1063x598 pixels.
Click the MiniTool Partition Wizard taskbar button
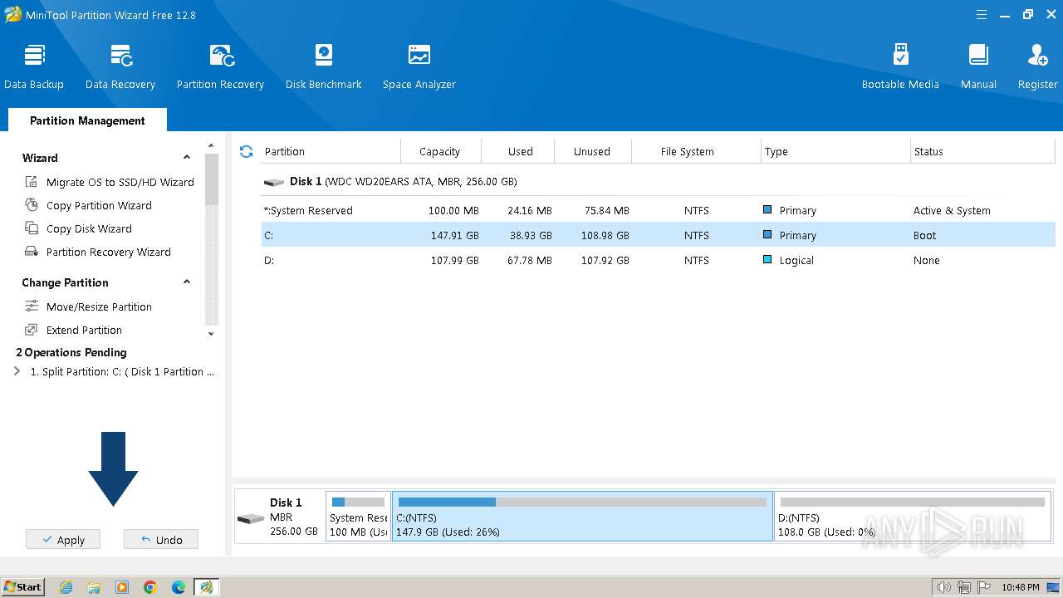click(206, 587)
